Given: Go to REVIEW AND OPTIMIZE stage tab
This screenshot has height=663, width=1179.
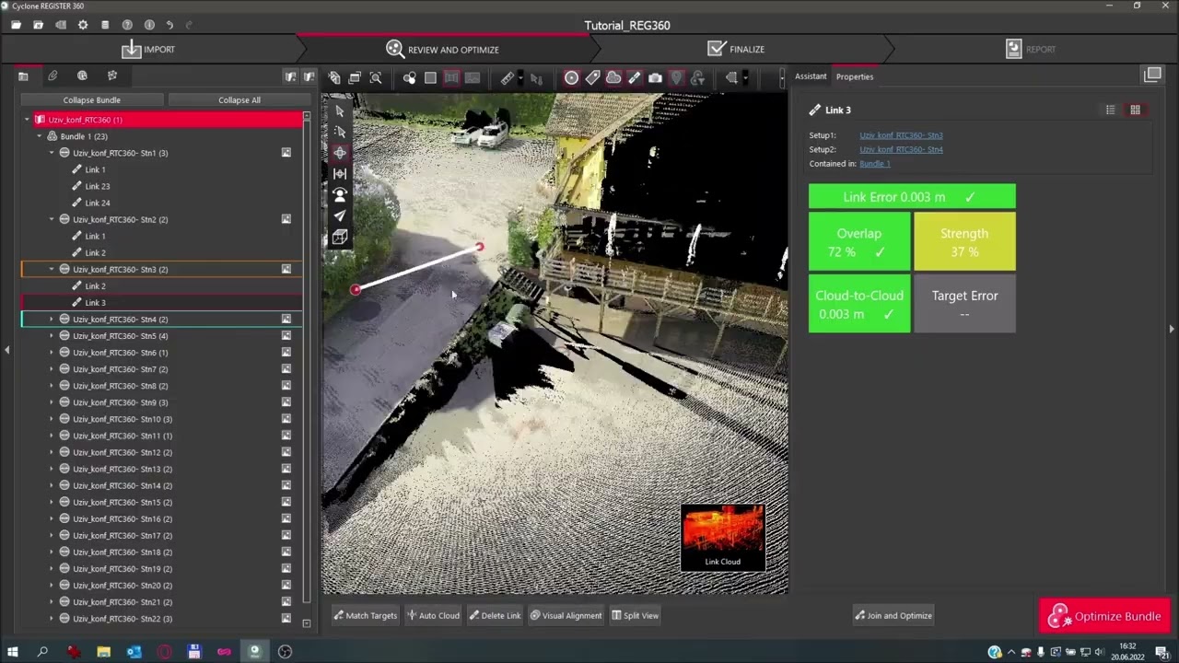Looking at the screenshot, I should (443, 50).
